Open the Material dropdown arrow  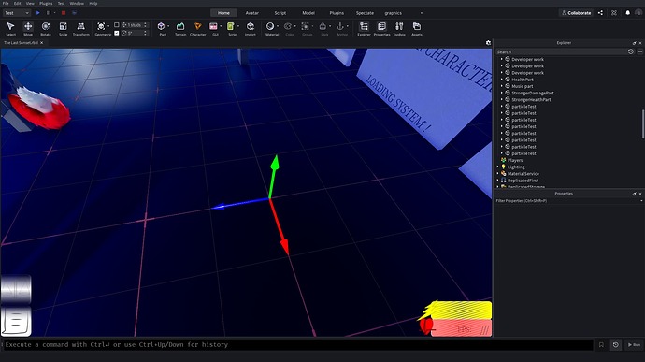pyautogui.click(x=278, y=26)
